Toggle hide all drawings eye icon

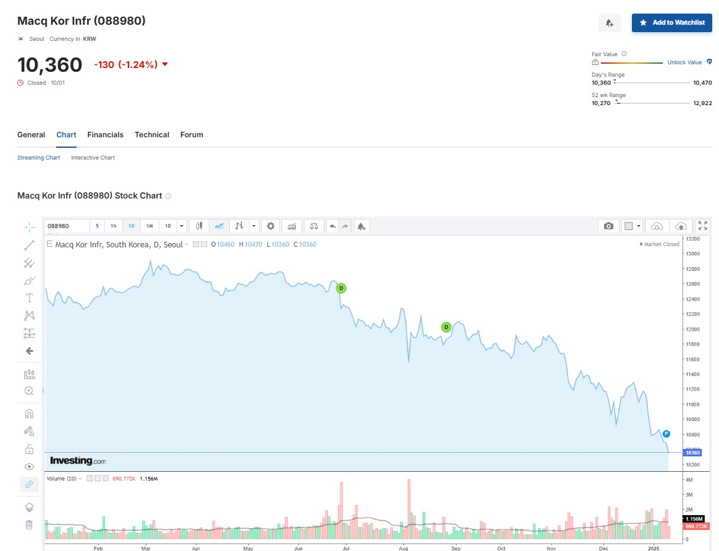point(29,466)
